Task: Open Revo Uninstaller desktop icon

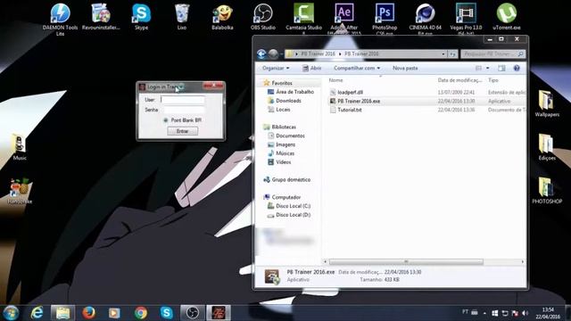Action: pos(101,17)
